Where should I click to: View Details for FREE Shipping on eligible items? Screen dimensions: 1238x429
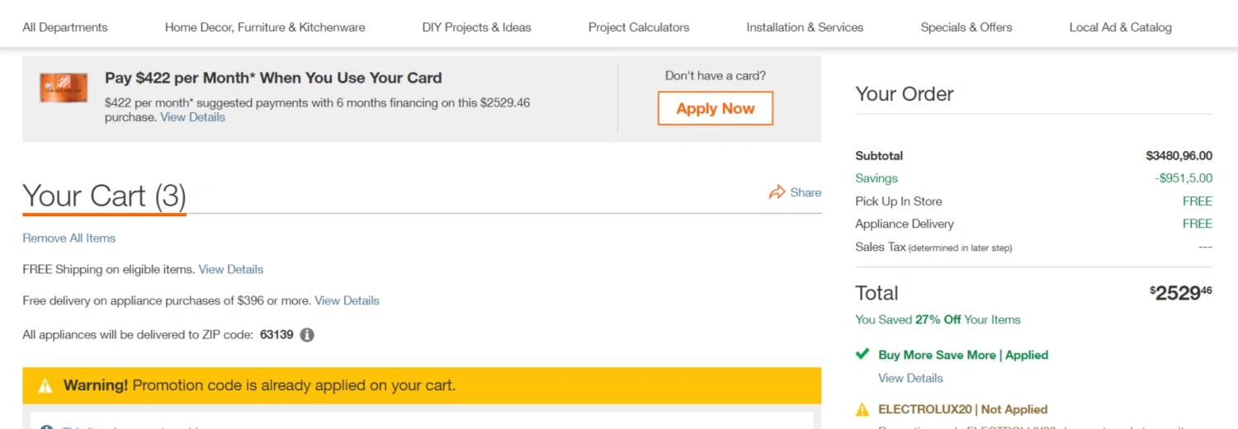click(x=231, y=270)
